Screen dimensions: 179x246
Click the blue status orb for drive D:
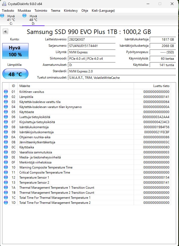[24, 16]
